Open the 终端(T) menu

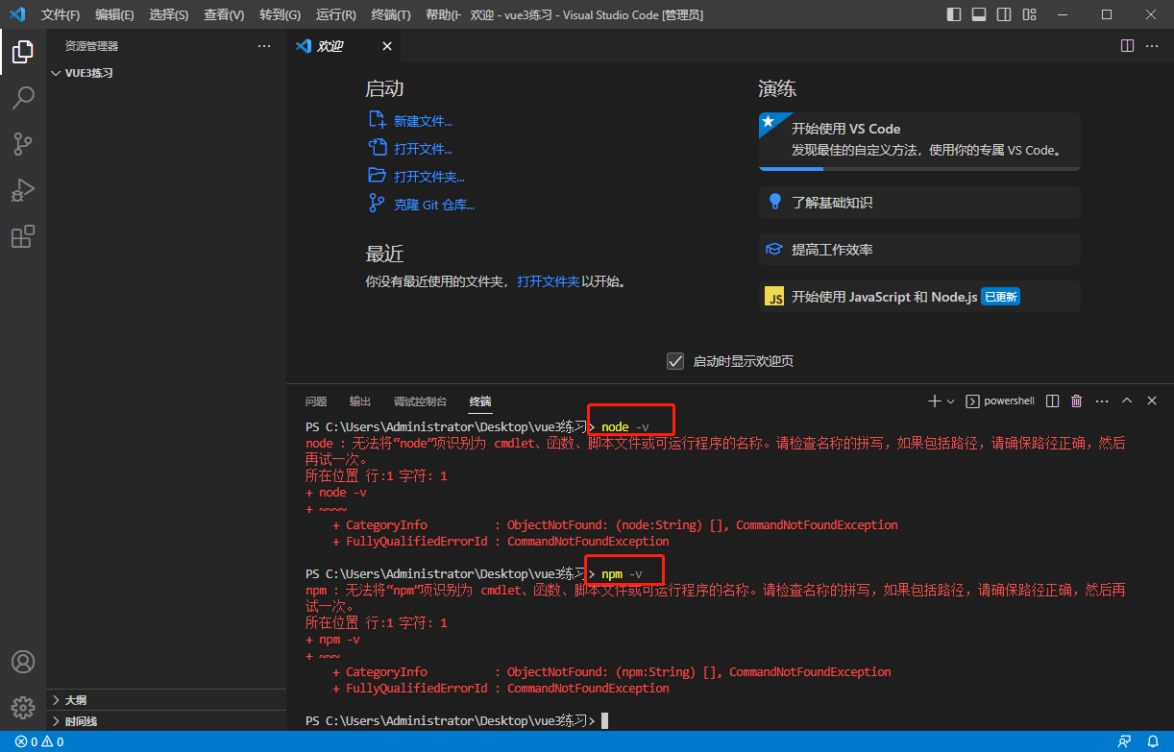(391, 14)
